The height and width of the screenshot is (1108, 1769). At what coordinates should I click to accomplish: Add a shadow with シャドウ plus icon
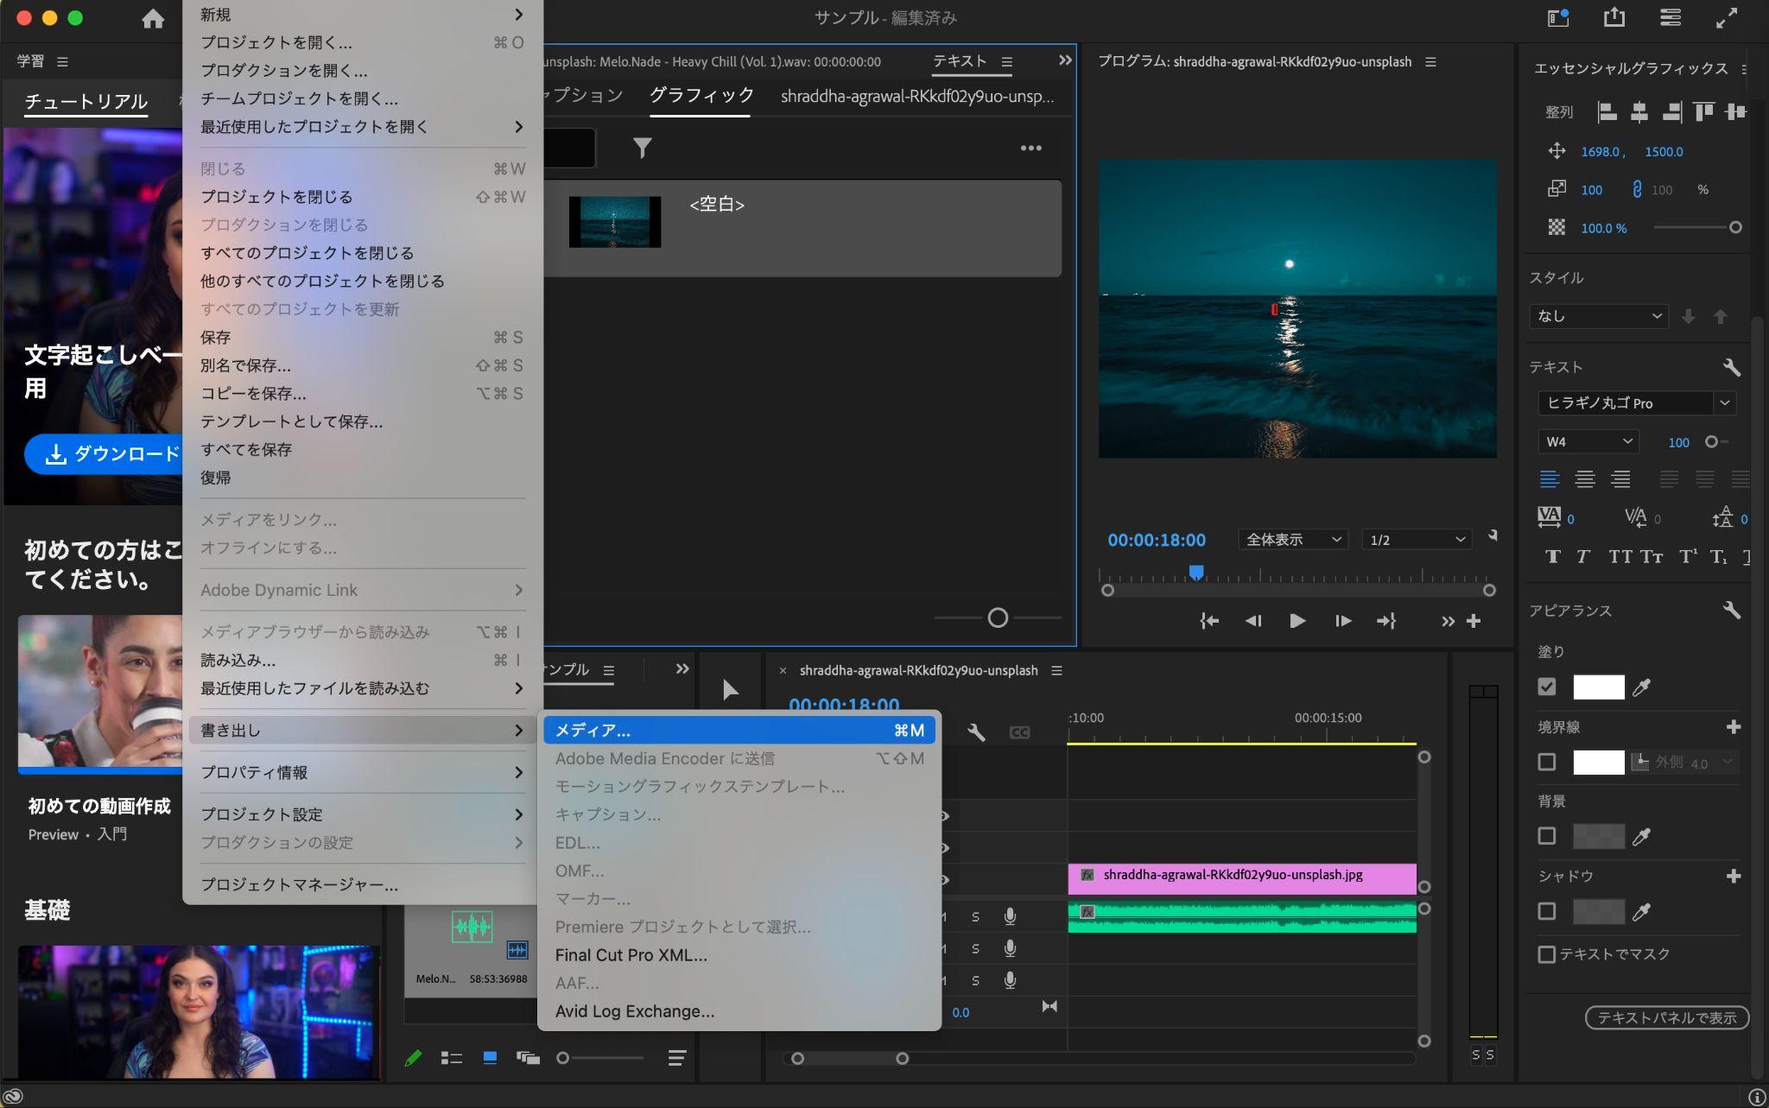coord(1733,876)
